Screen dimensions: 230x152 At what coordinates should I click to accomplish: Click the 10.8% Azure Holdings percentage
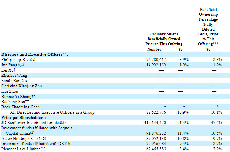(183, 139)
